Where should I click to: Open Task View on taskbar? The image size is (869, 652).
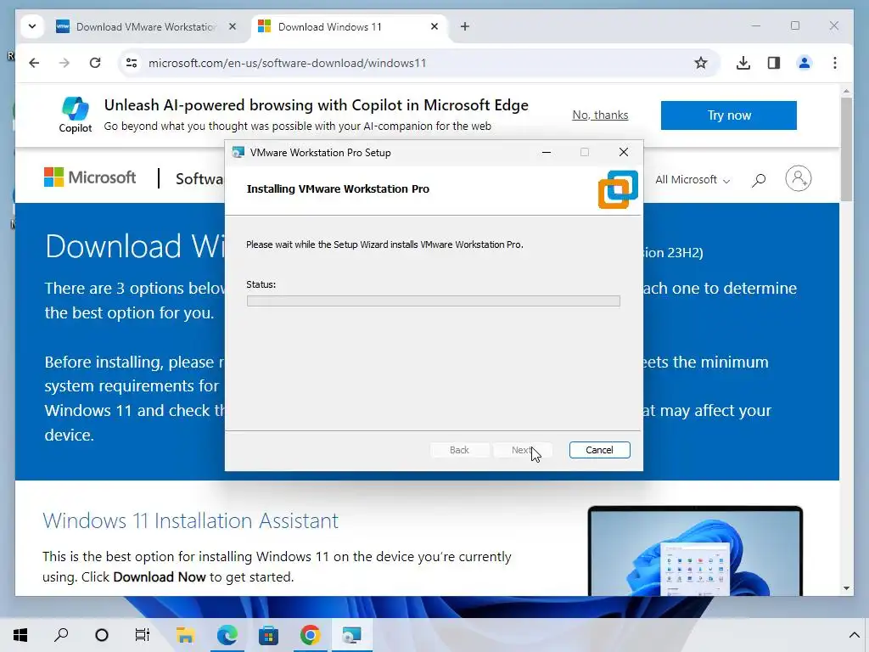click(x=143, y=635)
